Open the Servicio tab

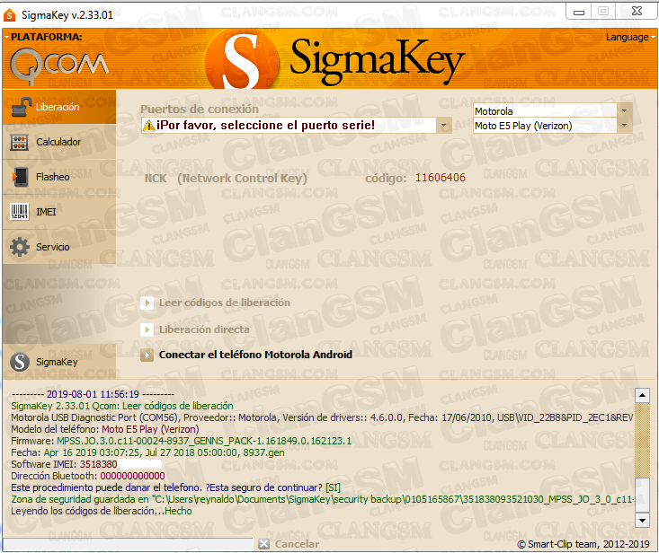click(58, 247)
